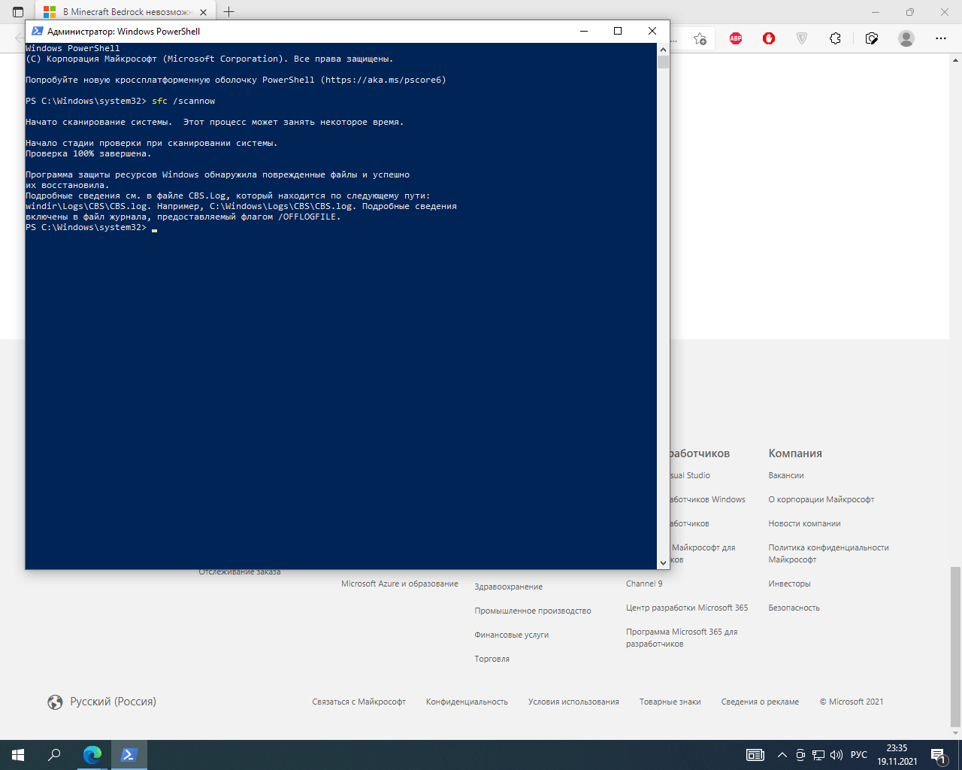Open network status tray icon
Viewport: 962px width, 770px height.
[818, 755]
